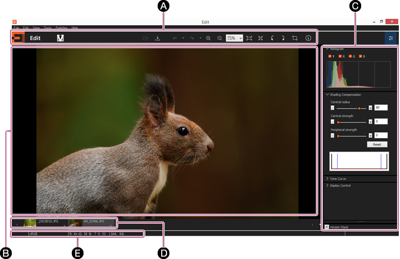Image resolution: width=400 pixels, height=259 pixels.
Task: Open the Palettes menu
Action: coord(62,28)
